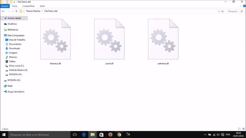Open Rede in navigation pane

tap(10, 86)
